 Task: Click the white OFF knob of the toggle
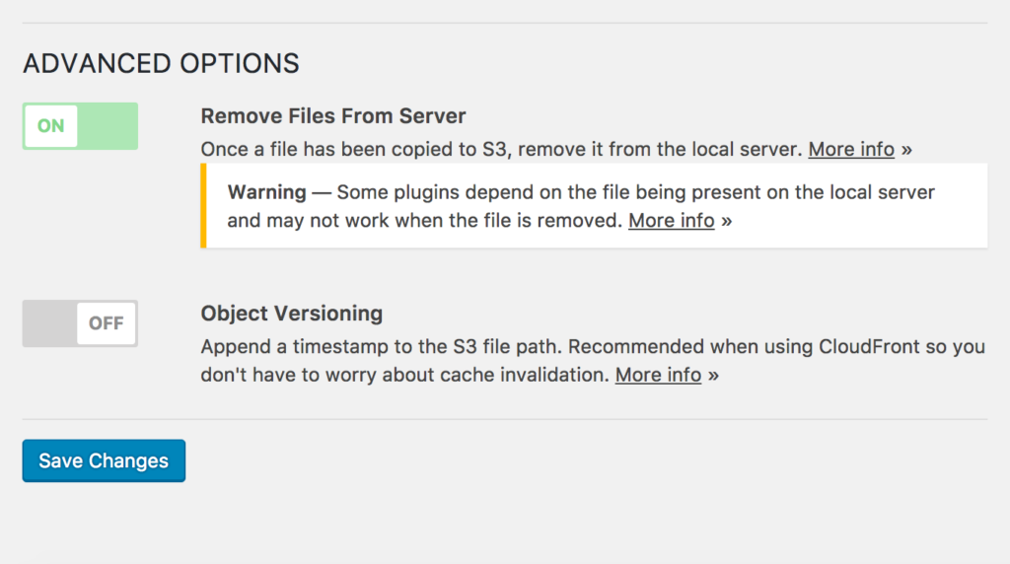tap(107, 323)
